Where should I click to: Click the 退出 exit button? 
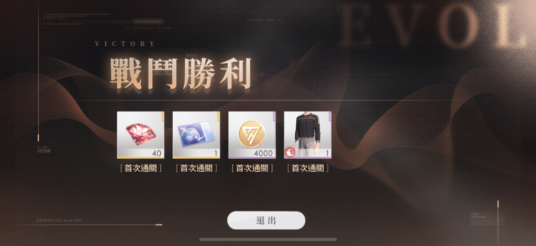(266, 220)
